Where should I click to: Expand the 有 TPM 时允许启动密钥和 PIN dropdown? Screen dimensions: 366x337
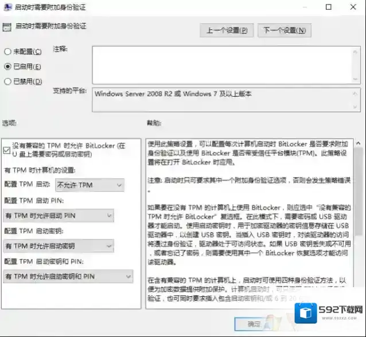pyautogui.click(x=68, y=276)
